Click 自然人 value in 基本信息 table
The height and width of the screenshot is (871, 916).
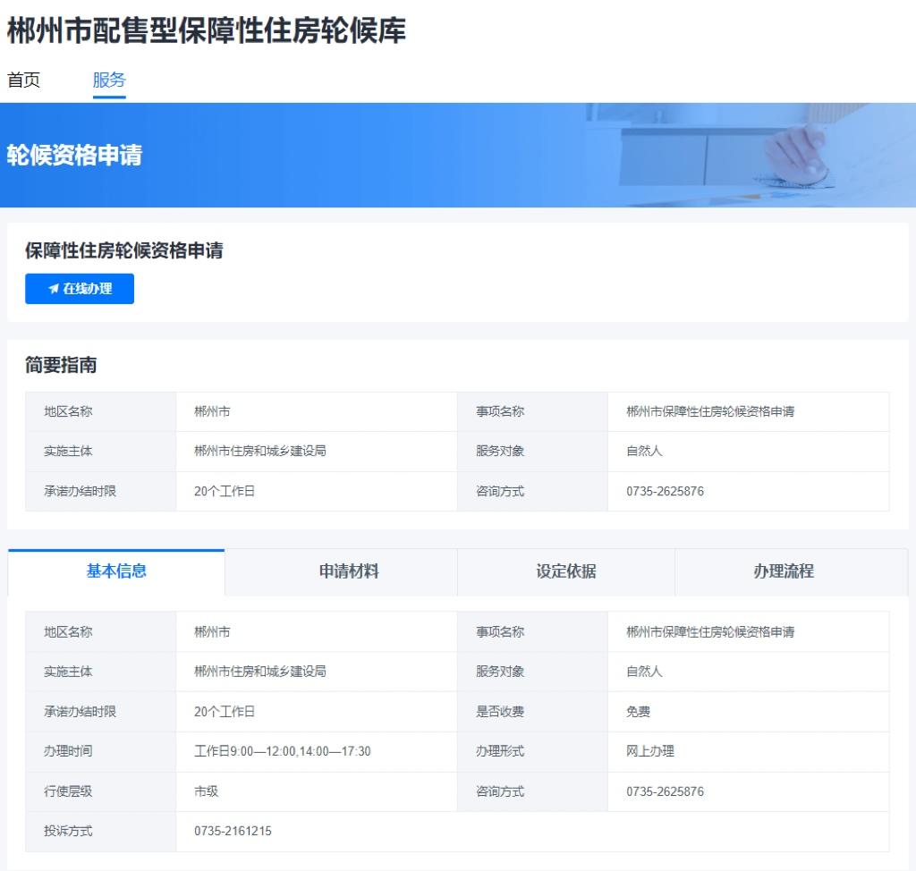pyautogui.click(x=644, y=672)
